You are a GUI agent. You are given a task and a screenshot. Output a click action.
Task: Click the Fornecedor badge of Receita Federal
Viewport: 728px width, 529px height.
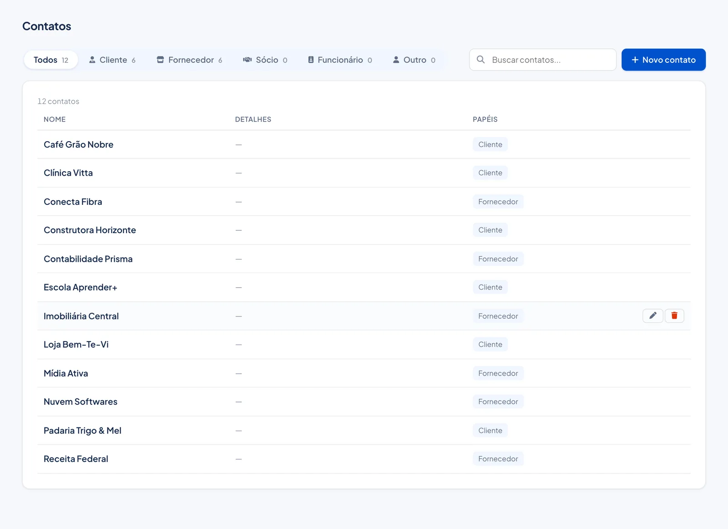tap(498, 459)
